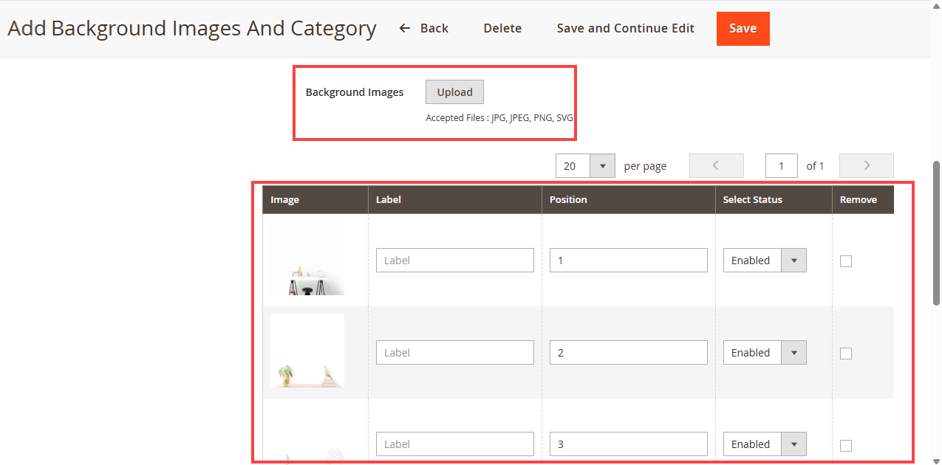Viewport: 942px width, 465px height.
Task: Go to previous page arrow
Action: coord(716,165)
